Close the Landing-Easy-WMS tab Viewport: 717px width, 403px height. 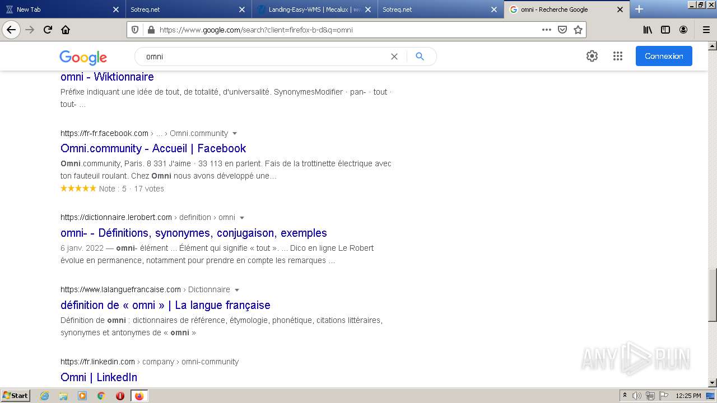[368, 10]
